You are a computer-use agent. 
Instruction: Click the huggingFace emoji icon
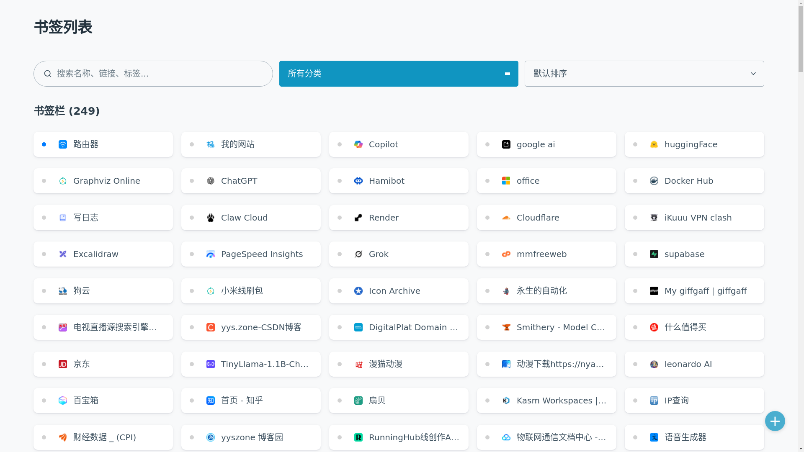click(654, 144)
